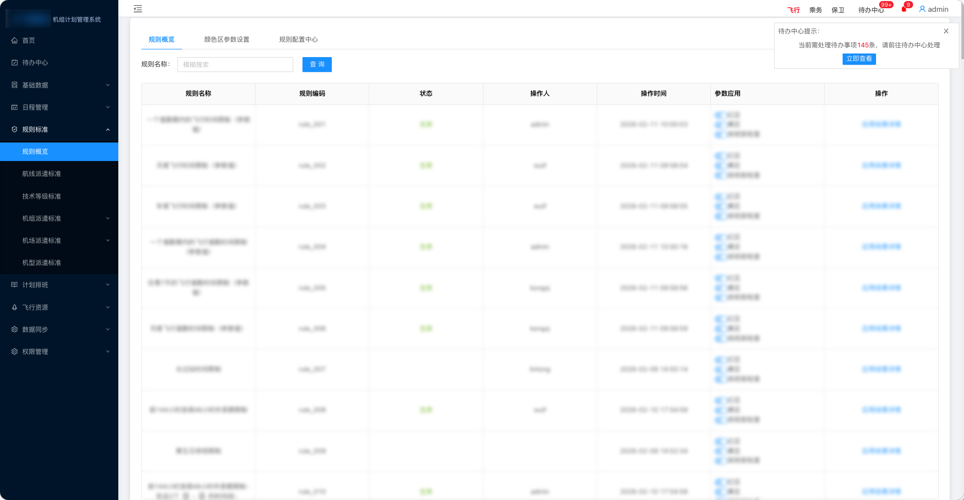Select the 权限管理 settings icon
Viewport: 964px width, 500px height.
tap(14, 351)
